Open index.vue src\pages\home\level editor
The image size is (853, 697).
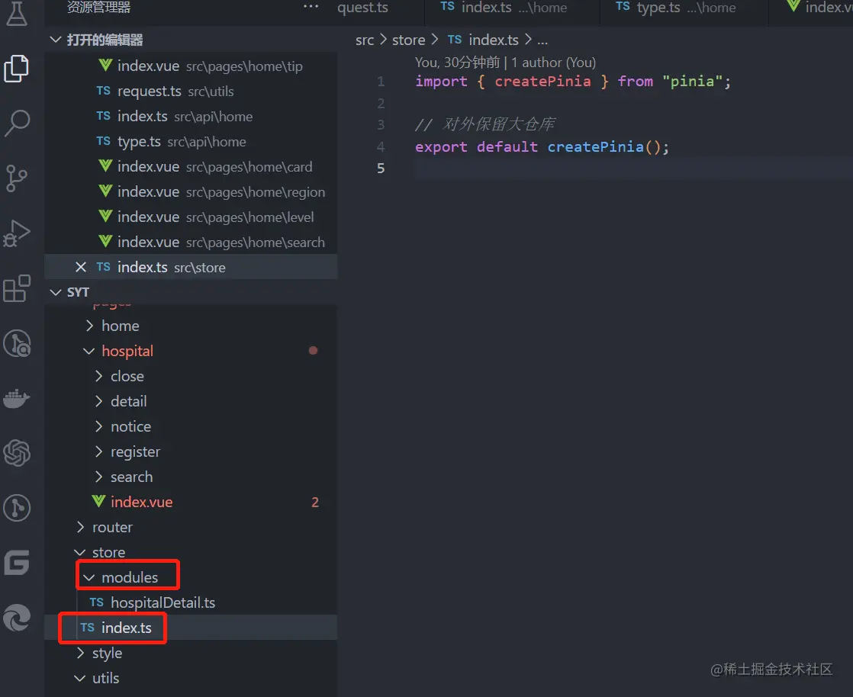click(x=191, y=217)
